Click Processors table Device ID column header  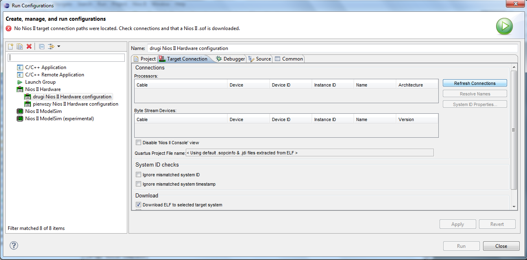pos(290,85)
